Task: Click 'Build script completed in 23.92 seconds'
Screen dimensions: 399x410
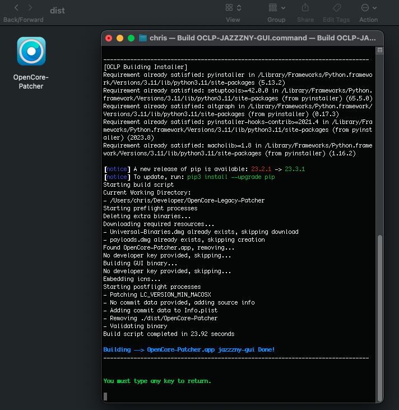Action: click(169, 334)
